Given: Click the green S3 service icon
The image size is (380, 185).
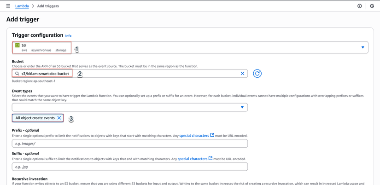Looking at the screenshot, I should [x=18, y=45].
